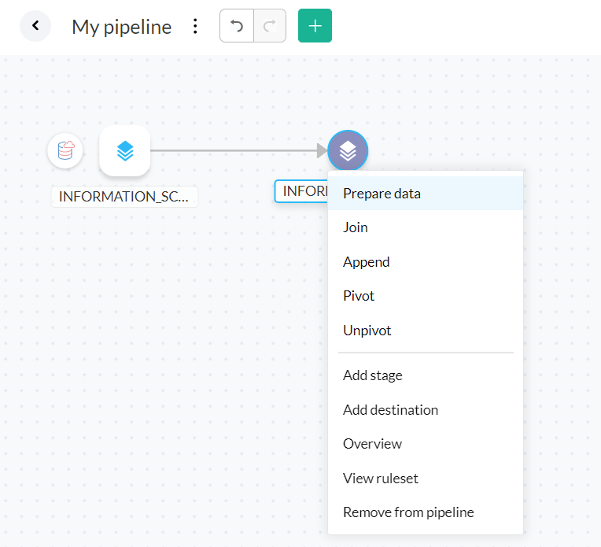
Task: Select Pivot from the menu
Action: [x=359, y=296]
